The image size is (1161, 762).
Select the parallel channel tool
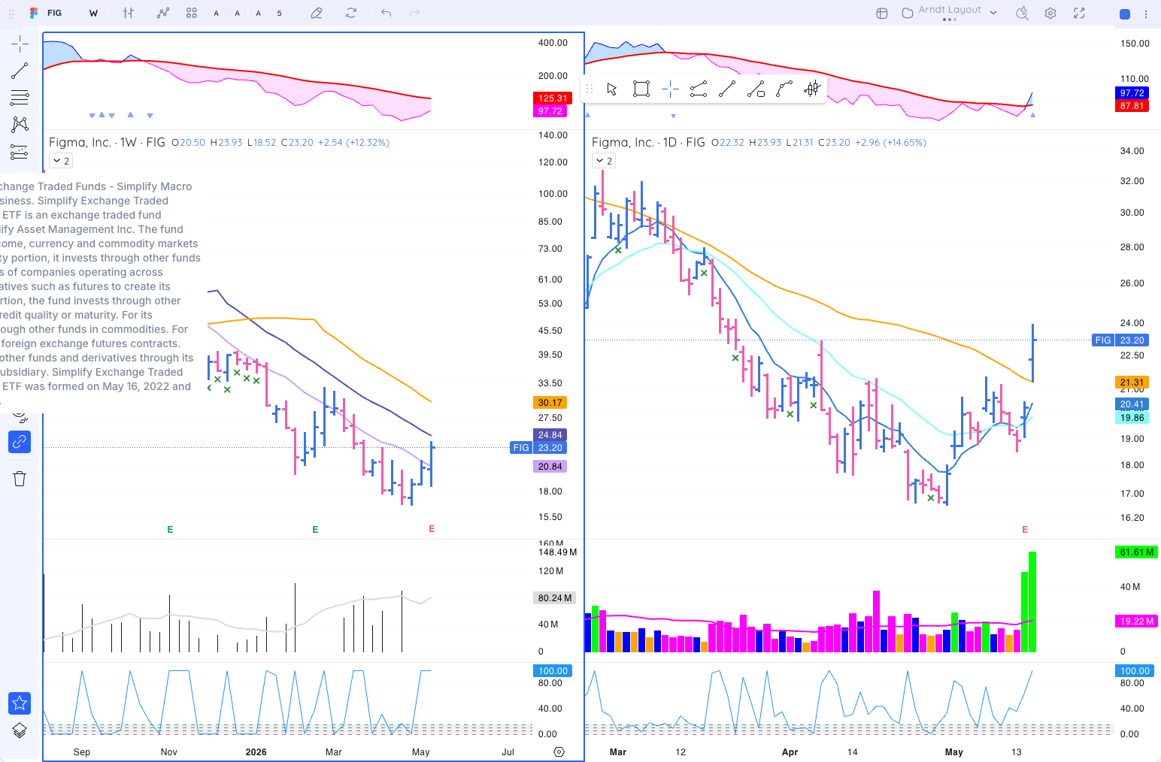pos(699,89)
